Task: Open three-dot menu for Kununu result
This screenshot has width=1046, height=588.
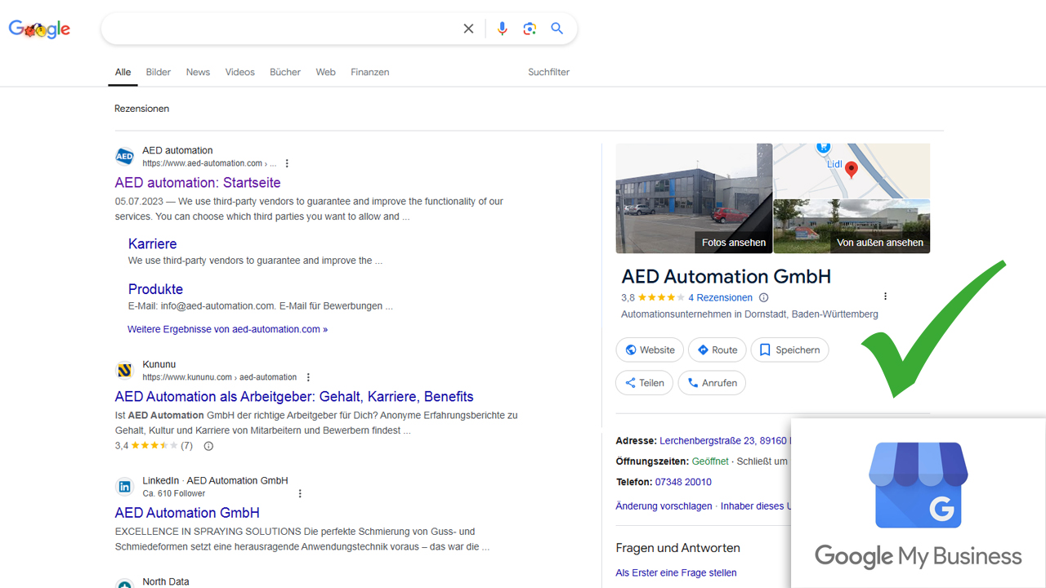Action: [x=308, y=377]
